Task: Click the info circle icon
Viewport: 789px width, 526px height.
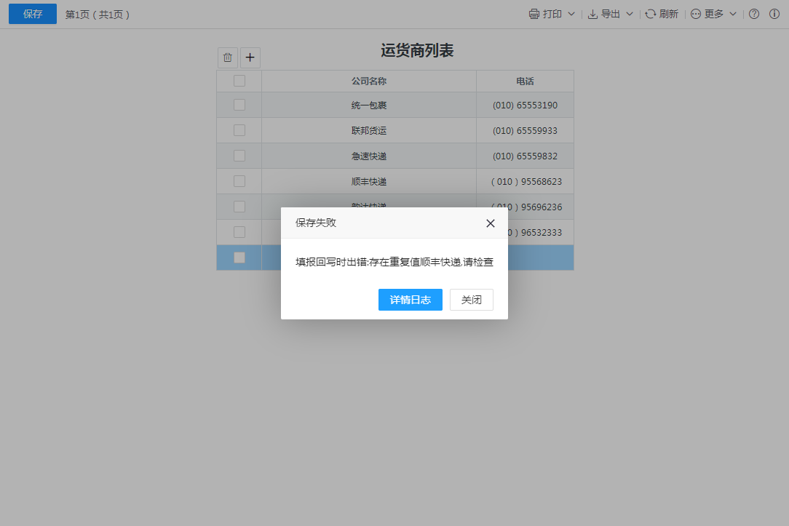Action: click(774, 14)
